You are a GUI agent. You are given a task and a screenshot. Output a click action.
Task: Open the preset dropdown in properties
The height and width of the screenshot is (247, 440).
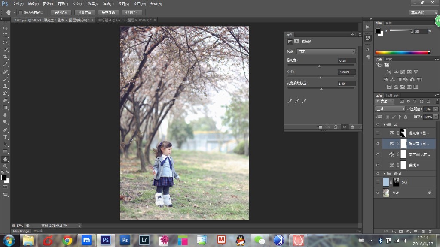(326, 51)
